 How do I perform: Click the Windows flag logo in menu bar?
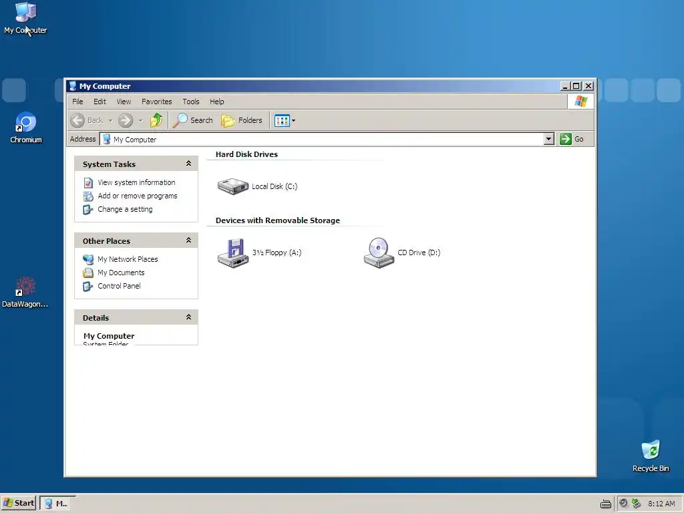580,102
